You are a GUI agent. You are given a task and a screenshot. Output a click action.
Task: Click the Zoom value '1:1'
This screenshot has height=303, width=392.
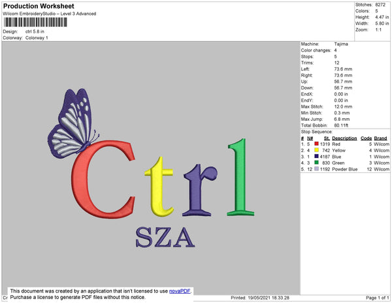coord(378,30)
